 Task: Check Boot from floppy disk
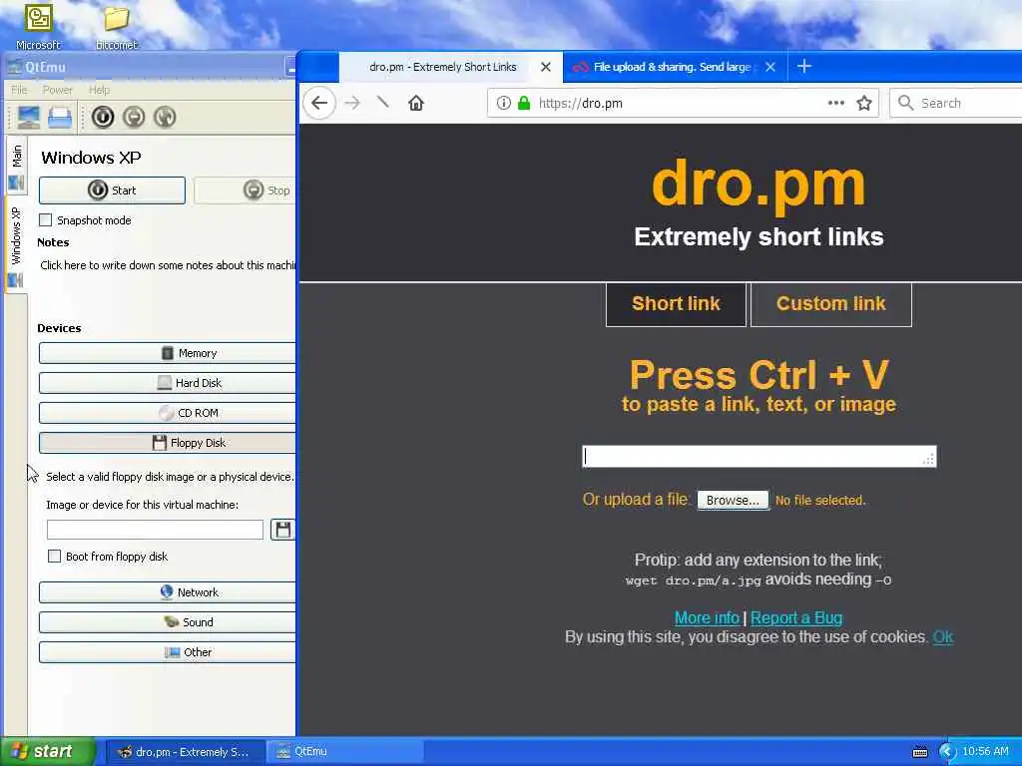55,557
